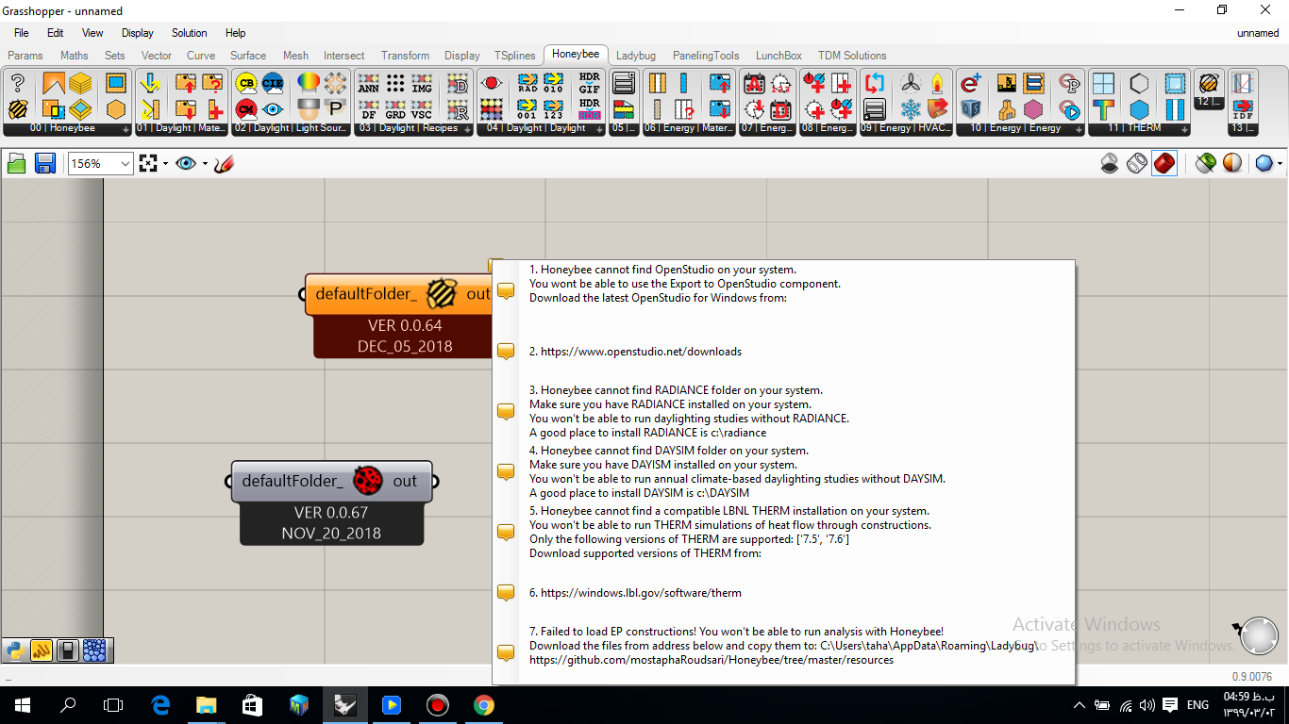Open the Ladybug tab
Image resolution: width=1289 pixels, height=724 pixels.
[x=636, y=56]
